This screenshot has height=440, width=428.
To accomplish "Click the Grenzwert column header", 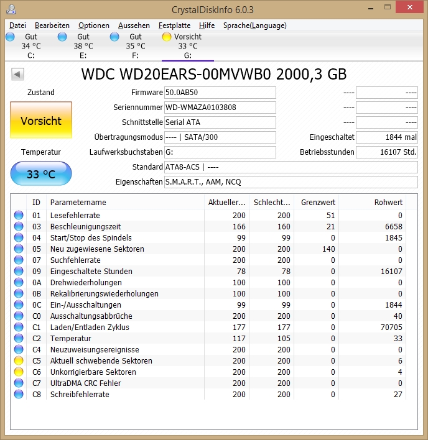I will (x=316, y=203).
